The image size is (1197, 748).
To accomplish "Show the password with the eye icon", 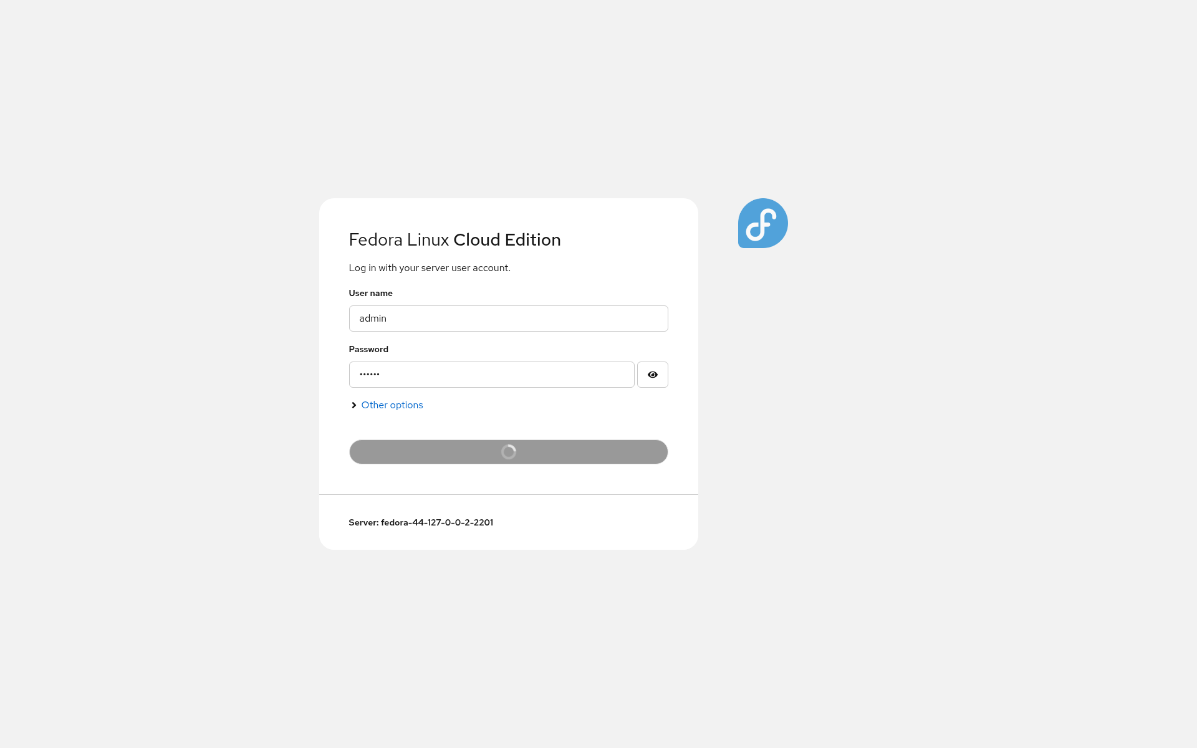I will click(652, 375).
